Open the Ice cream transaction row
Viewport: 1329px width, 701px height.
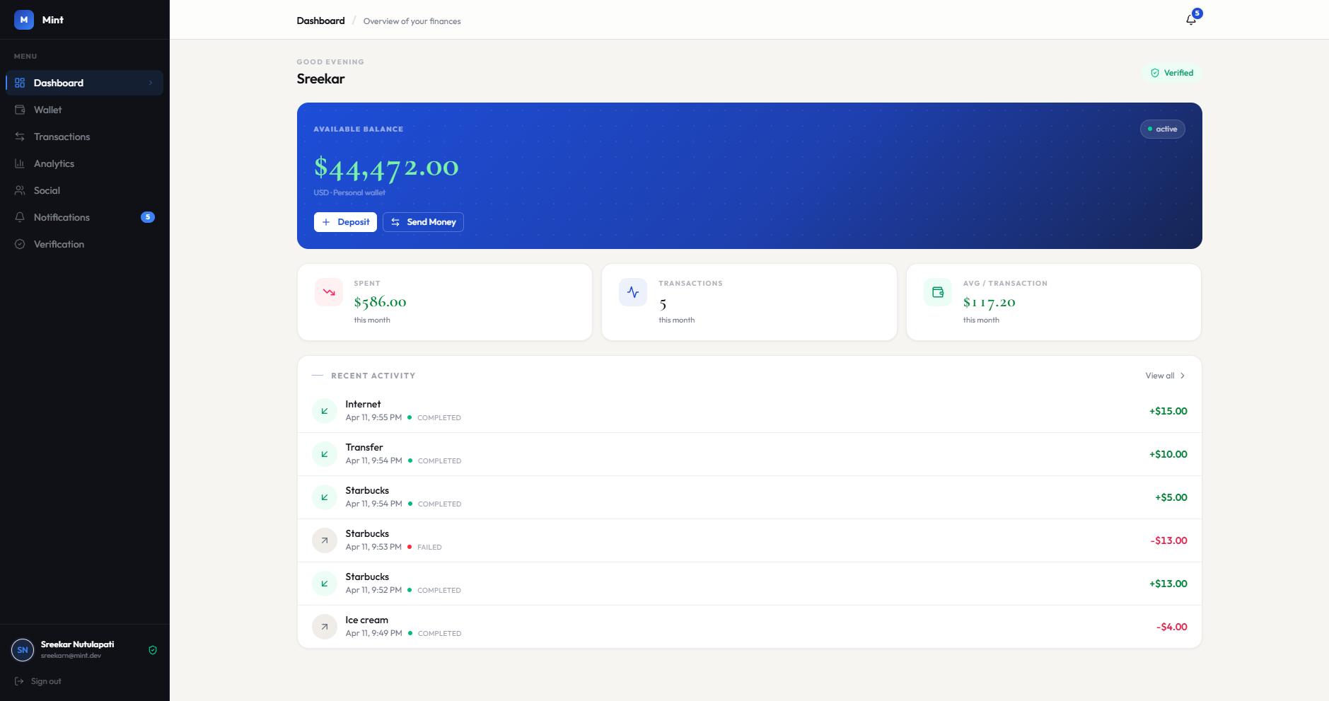tap(750, 627)
